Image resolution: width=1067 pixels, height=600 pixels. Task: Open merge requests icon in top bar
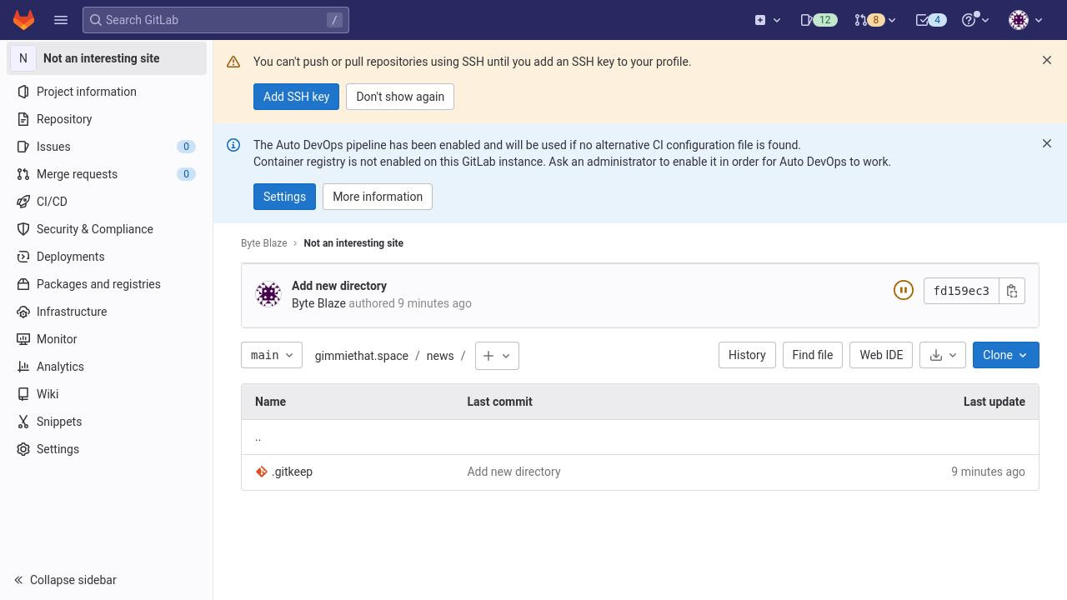(874, 20)
